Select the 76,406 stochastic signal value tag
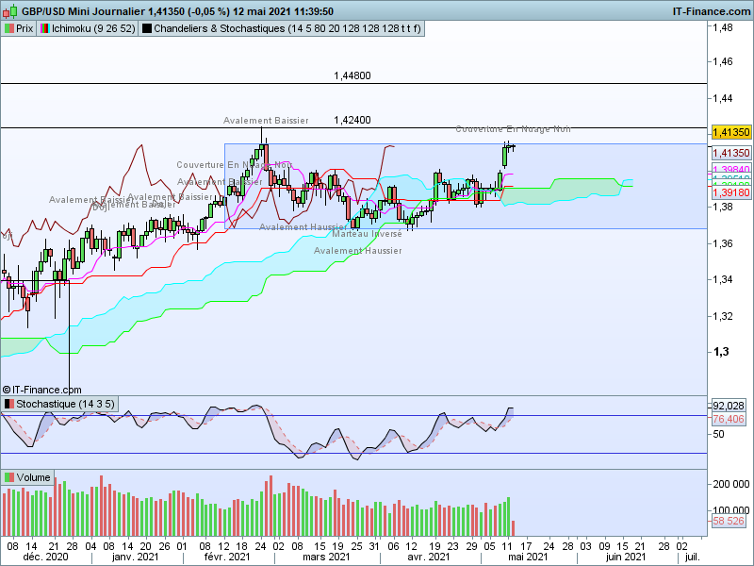754x566 pixels. [x=729, y=419]
